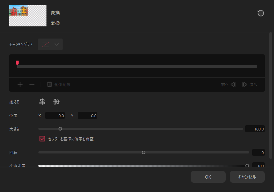
Task: Click the motion graph dropdown chevron
Action: (x=57, y=44)
